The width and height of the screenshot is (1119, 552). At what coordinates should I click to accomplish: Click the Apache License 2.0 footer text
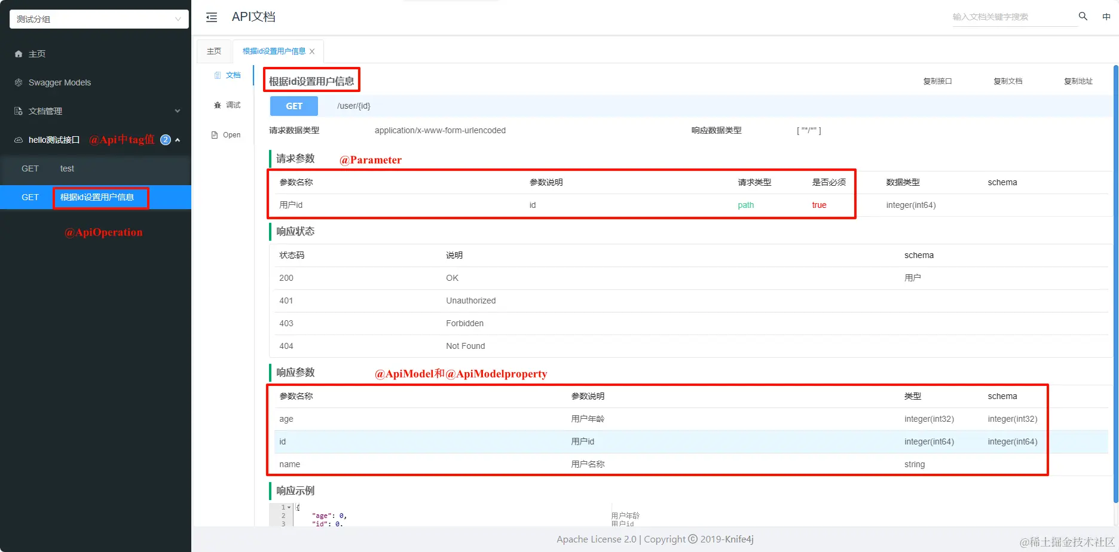click(597, 539)
